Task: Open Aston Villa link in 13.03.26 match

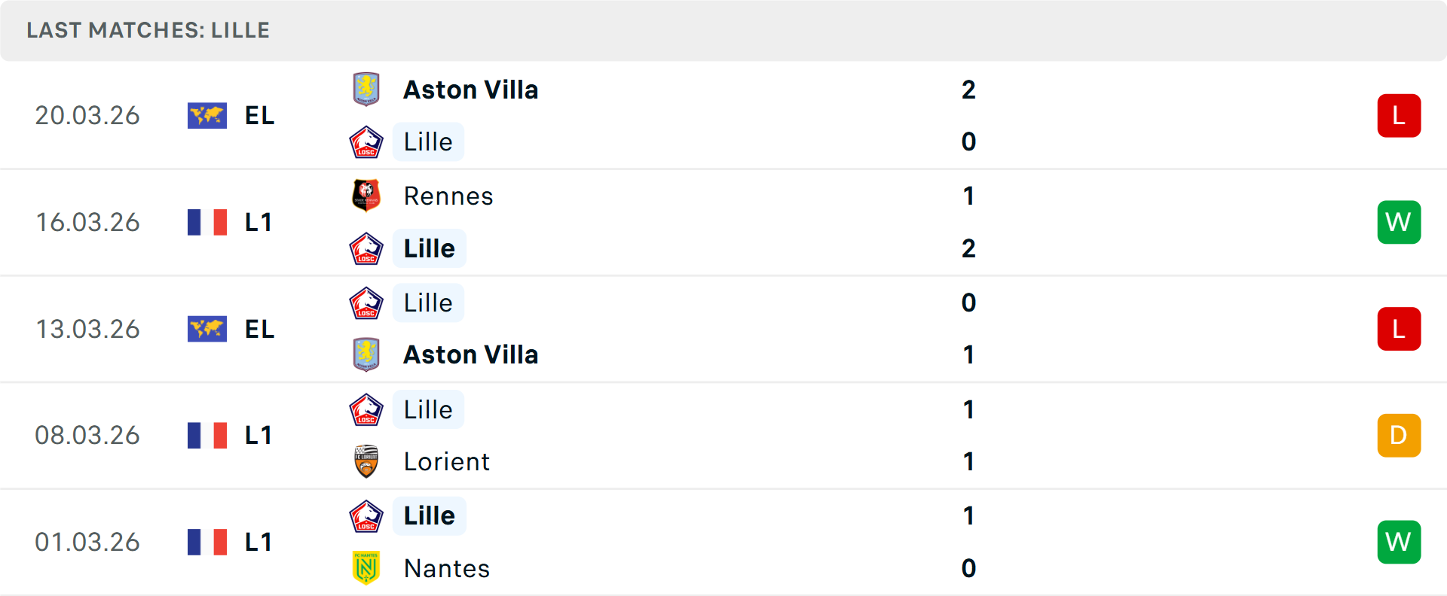Action: 471,355
